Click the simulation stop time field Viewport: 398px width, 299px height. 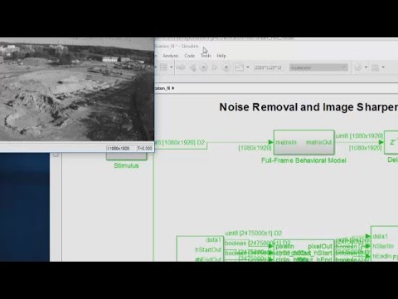[269, 67]
